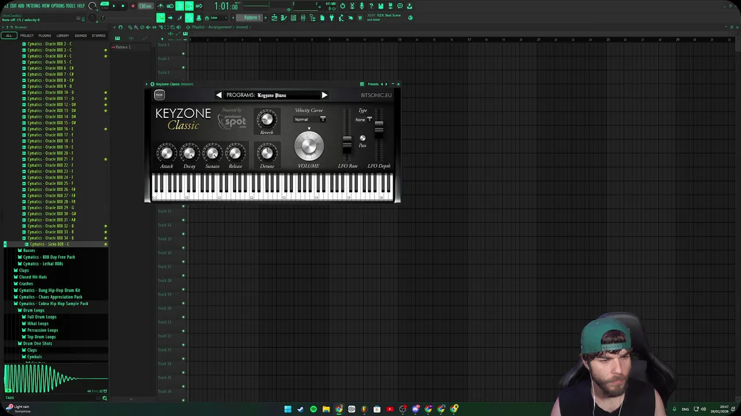Open the Windows Start menu

(x=288, y=409)
